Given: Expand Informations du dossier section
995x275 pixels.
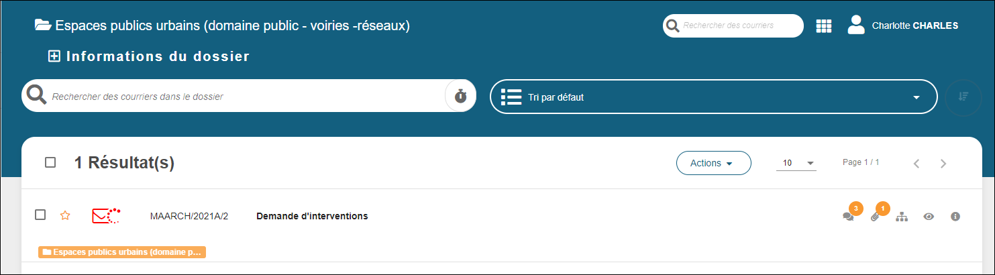Looking at the screenshot, I should [x=54, y=56].
